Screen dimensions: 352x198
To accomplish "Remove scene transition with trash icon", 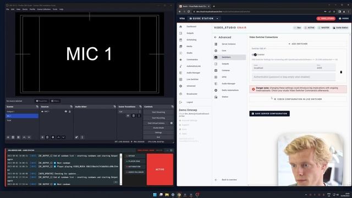I will coord(133,116).
